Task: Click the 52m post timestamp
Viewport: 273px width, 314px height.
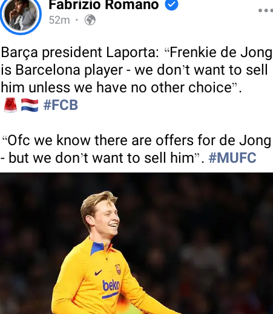Action: click(x=59, y=20)
